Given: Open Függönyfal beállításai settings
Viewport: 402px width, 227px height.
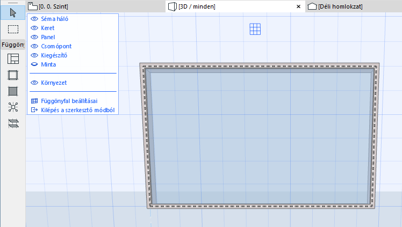Looking at the screenshot, I should pyautogui.click(x=69, y=101).
